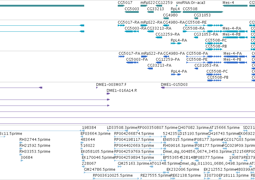Screen dimensions: 255x180
Task: Select transcript Mes-4-RB
Action: [231, 34]
